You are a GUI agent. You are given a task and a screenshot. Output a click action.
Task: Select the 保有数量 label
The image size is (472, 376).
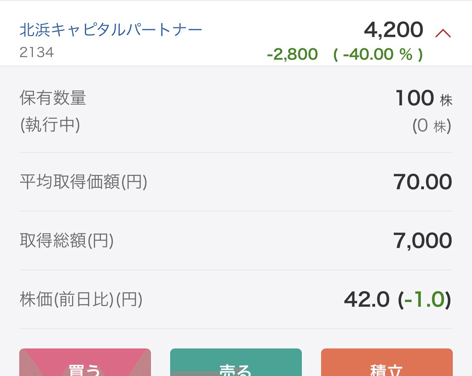(x=53, y=98)
